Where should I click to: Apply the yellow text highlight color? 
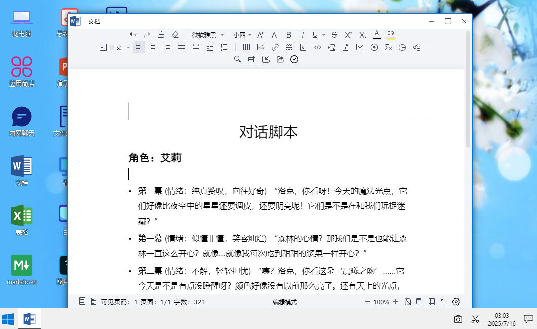391,34
